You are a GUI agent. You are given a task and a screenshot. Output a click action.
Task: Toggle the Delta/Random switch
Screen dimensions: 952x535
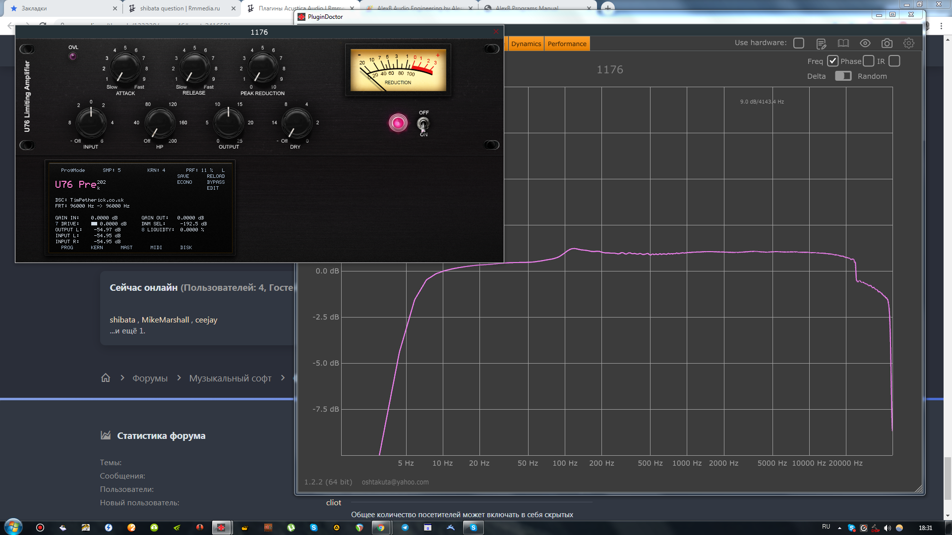(843, 76)
